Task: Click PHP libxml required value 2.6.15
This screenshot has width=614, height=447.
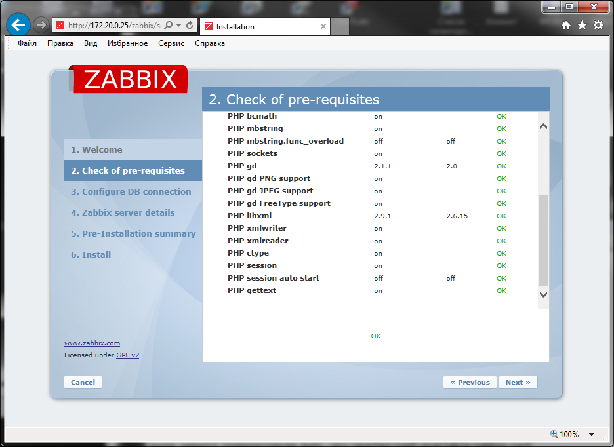Action: (457, 216)
